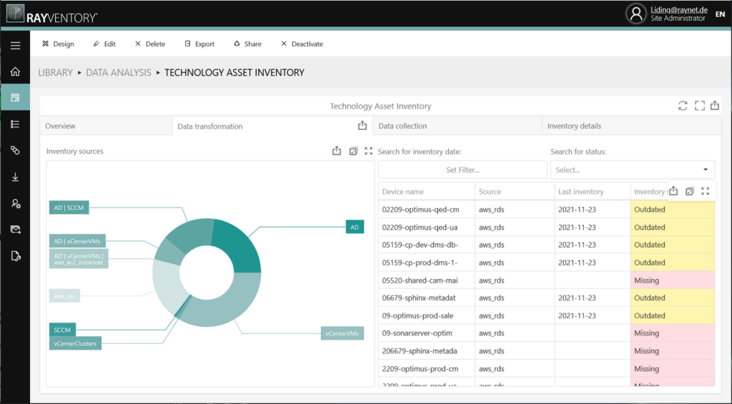Open the list view sidebar icon
Screen dimensions: 732x404
tap(16, 124)
